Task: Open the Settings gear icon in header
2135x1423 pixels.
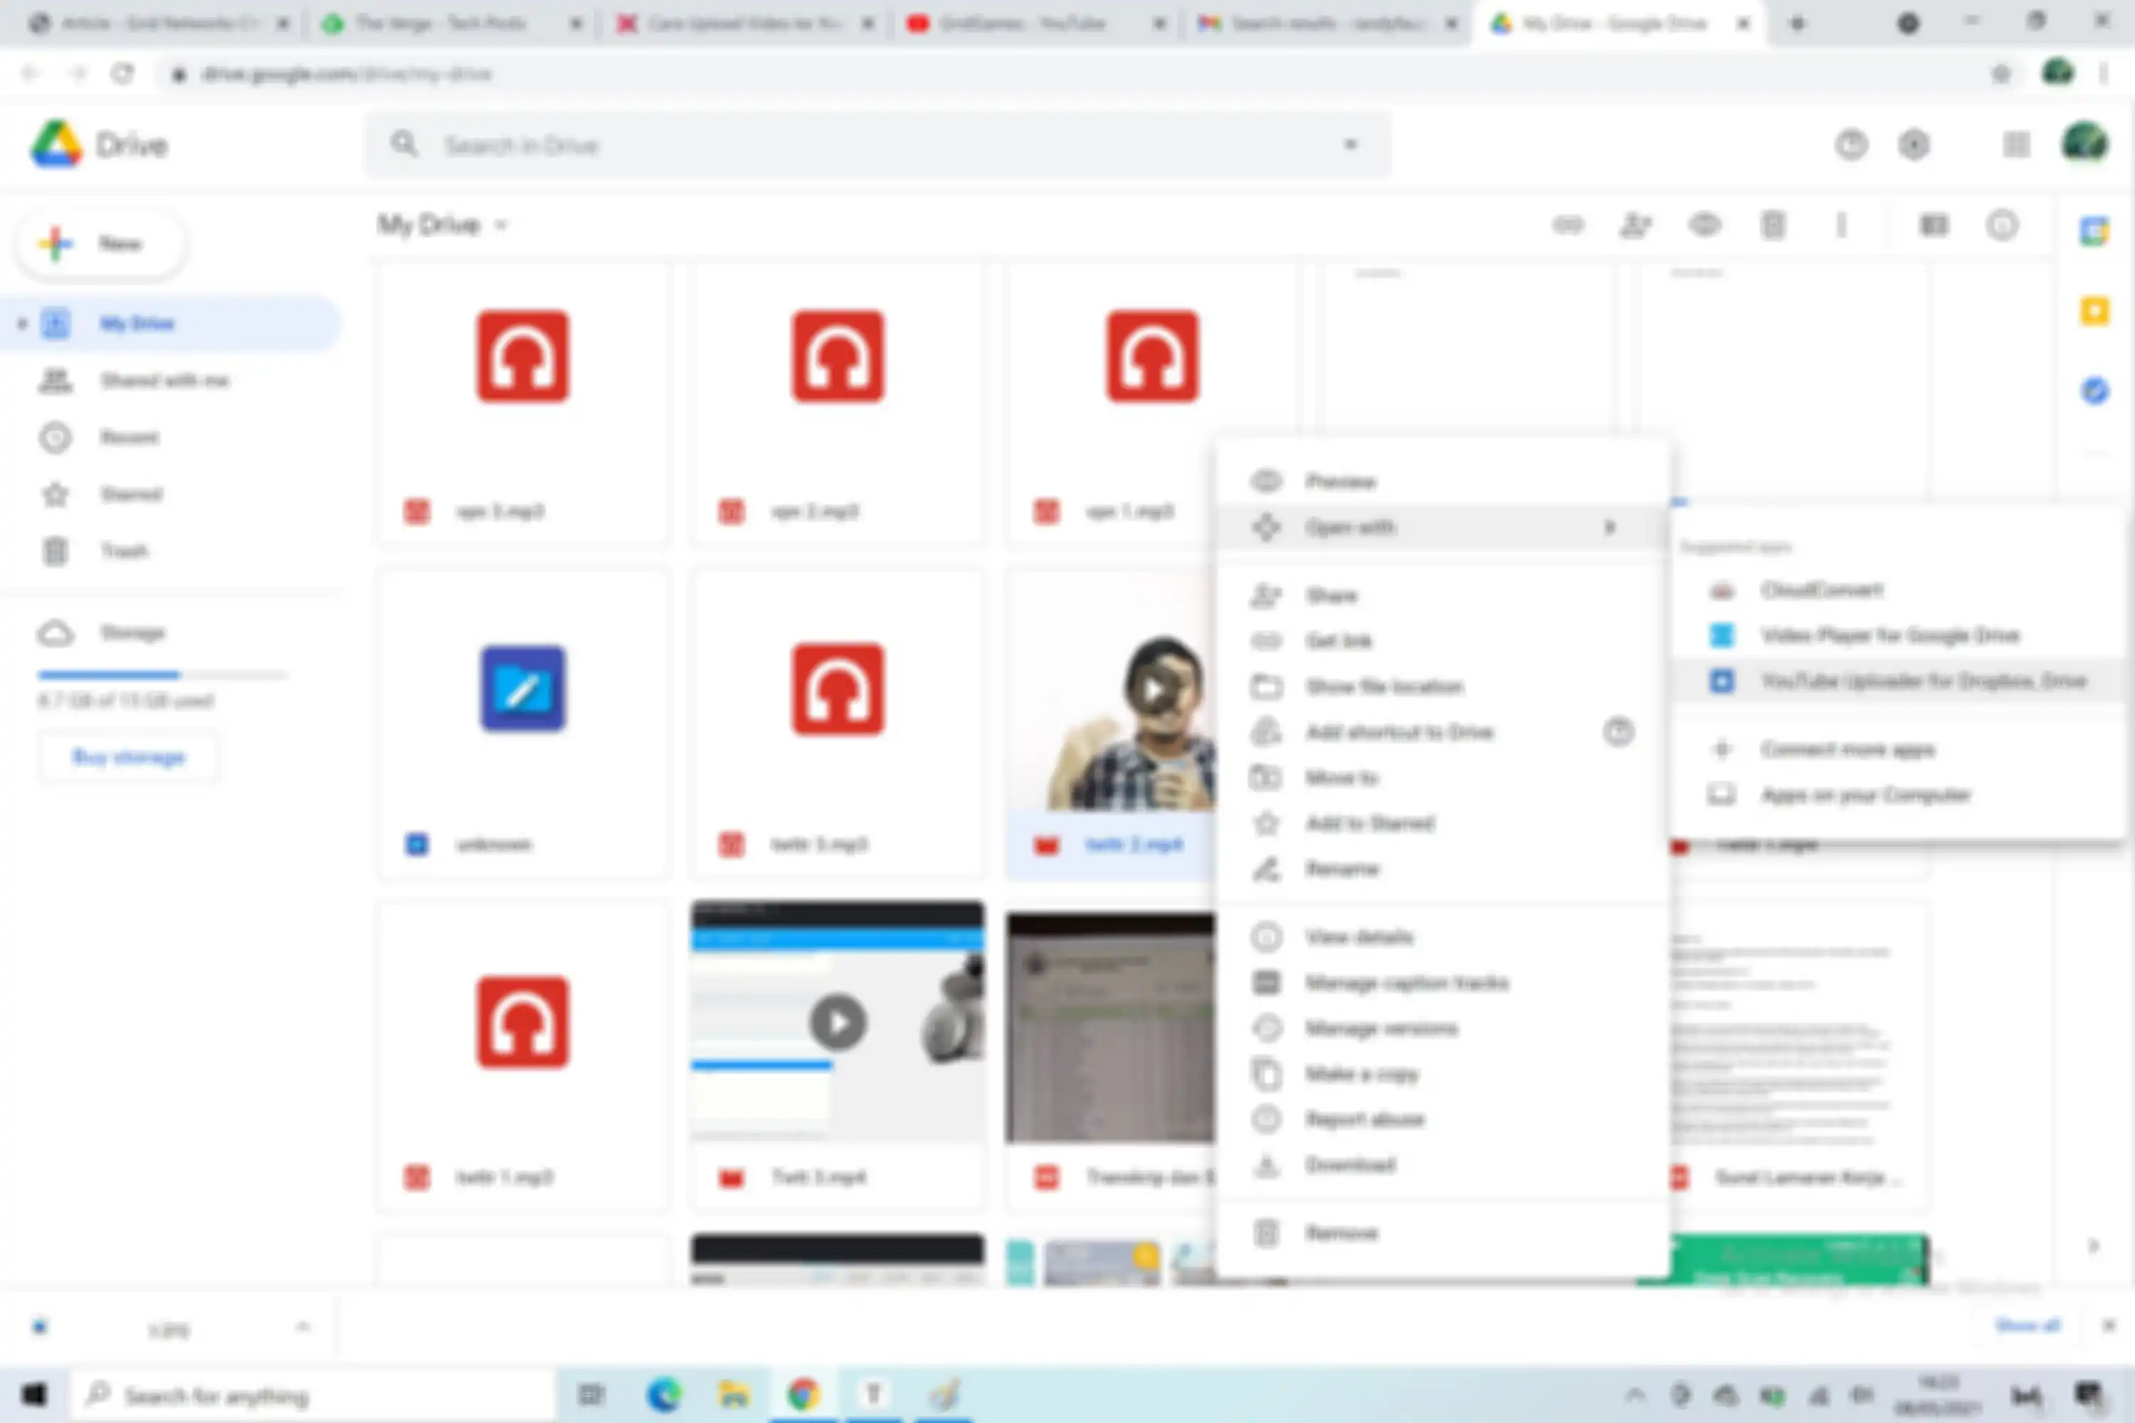Action: pyautogui.click(x=1914, y=145)
